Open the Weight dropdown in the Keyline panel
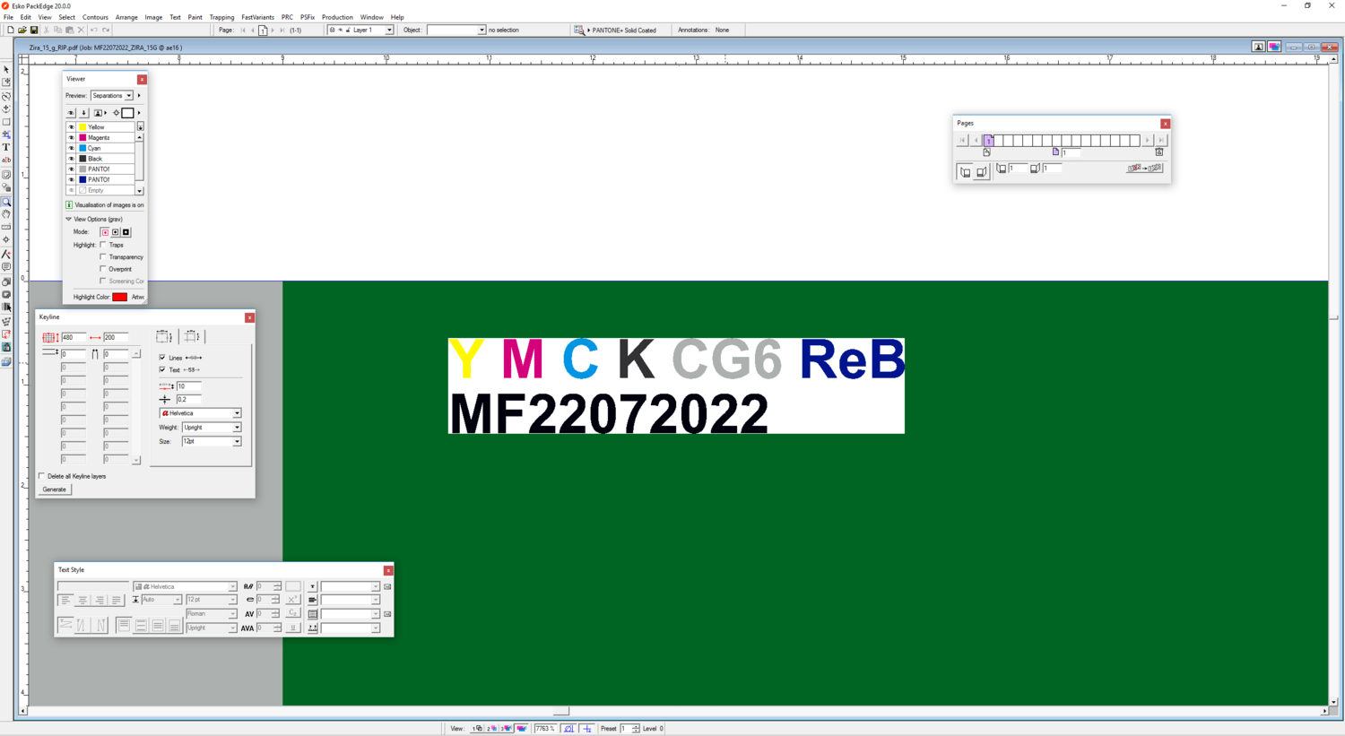The image size is (1345, 736). point(237,428)
